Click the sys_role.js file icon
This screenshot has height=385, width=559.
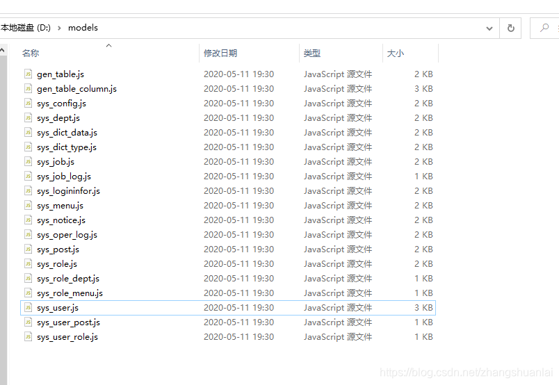29,264
